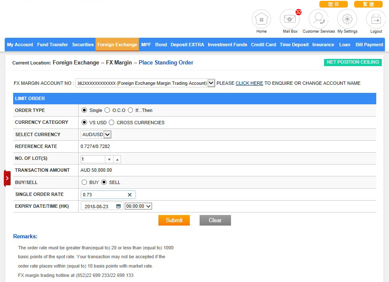Open the Securities menu tab
Viewport: 389px width, 282px height.
83,45
